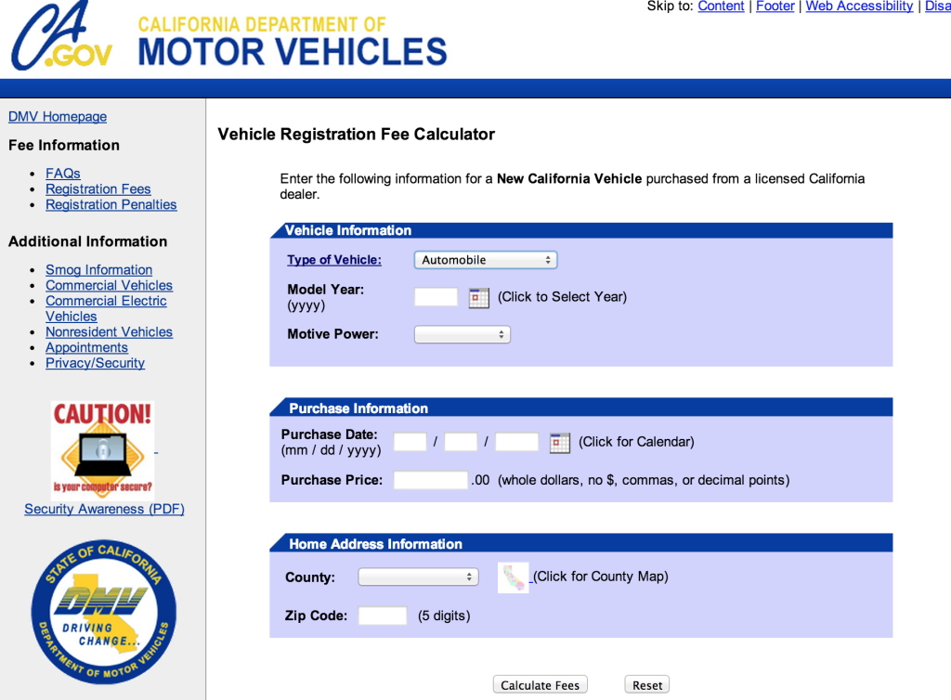Image resolution: width=951 pixels, height=700 pixels.
Task: Click the Purchase Price input field
Action: pyautogui.click(x=431, y=480)
